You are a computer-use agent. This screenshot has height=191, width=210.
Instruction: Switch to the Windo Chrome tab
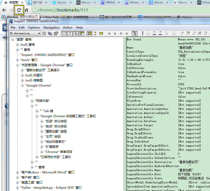tap(159, 3)
